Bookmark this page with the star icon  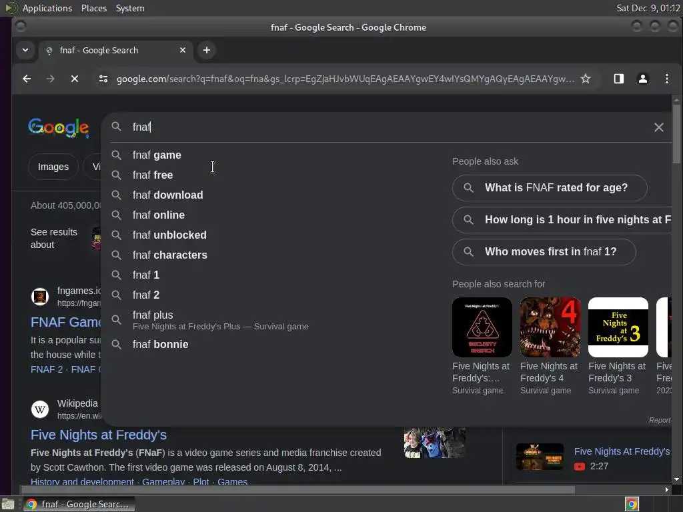pyautogui.click(x=586, y=79)
